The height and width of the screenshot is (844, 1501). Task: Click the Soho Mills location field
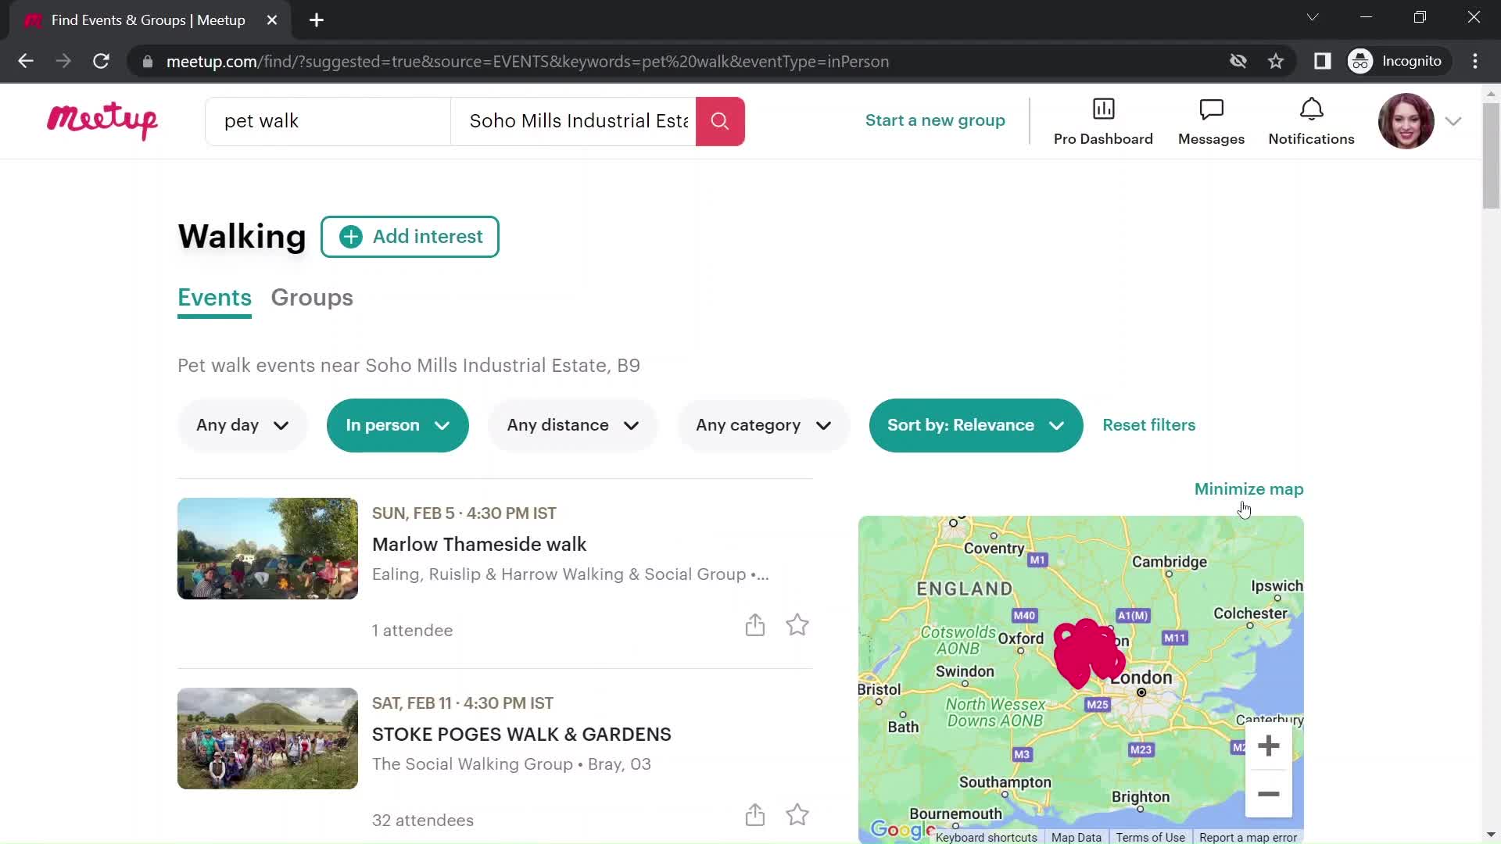coord(574,121)
